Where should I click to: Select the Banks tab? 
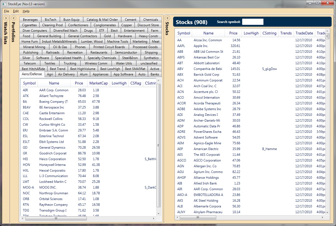pos(155,74)
